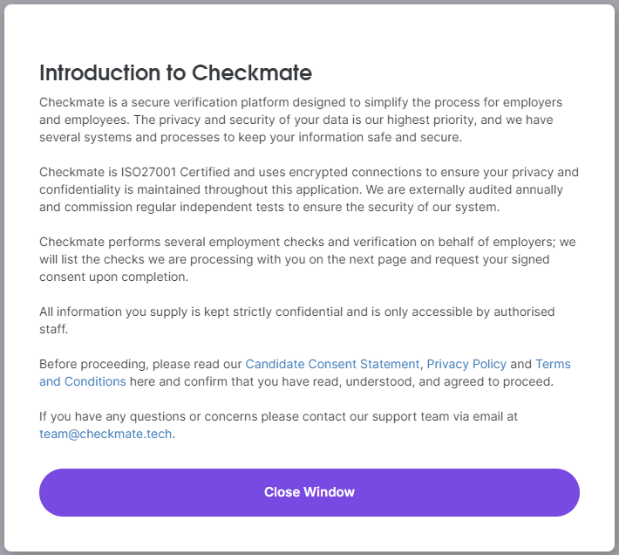This screenshot has width=619, height=555.
Task: Click the employment checks and verification paragraph
Action: [307, 259]
